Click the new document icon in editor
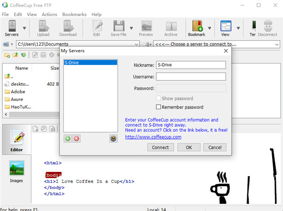Screen dimensions: 283x211 click(35, 129)
